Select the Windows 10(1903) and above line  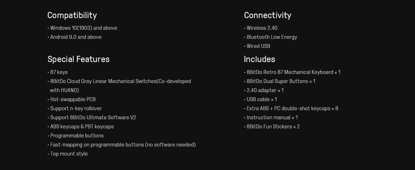[x=82, y=28]
